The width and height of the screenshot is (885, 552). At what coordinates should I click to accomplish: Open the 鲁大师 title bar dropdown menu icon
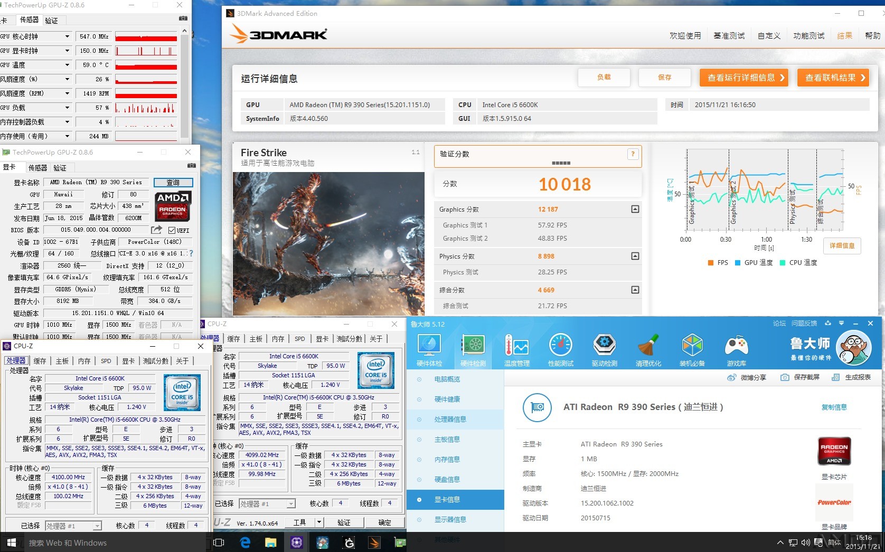[841, 323]
